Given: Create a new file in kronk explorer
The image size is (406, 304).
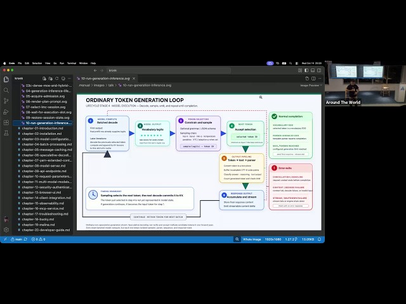Looking at the screenshot, I should tap(44, 79).
